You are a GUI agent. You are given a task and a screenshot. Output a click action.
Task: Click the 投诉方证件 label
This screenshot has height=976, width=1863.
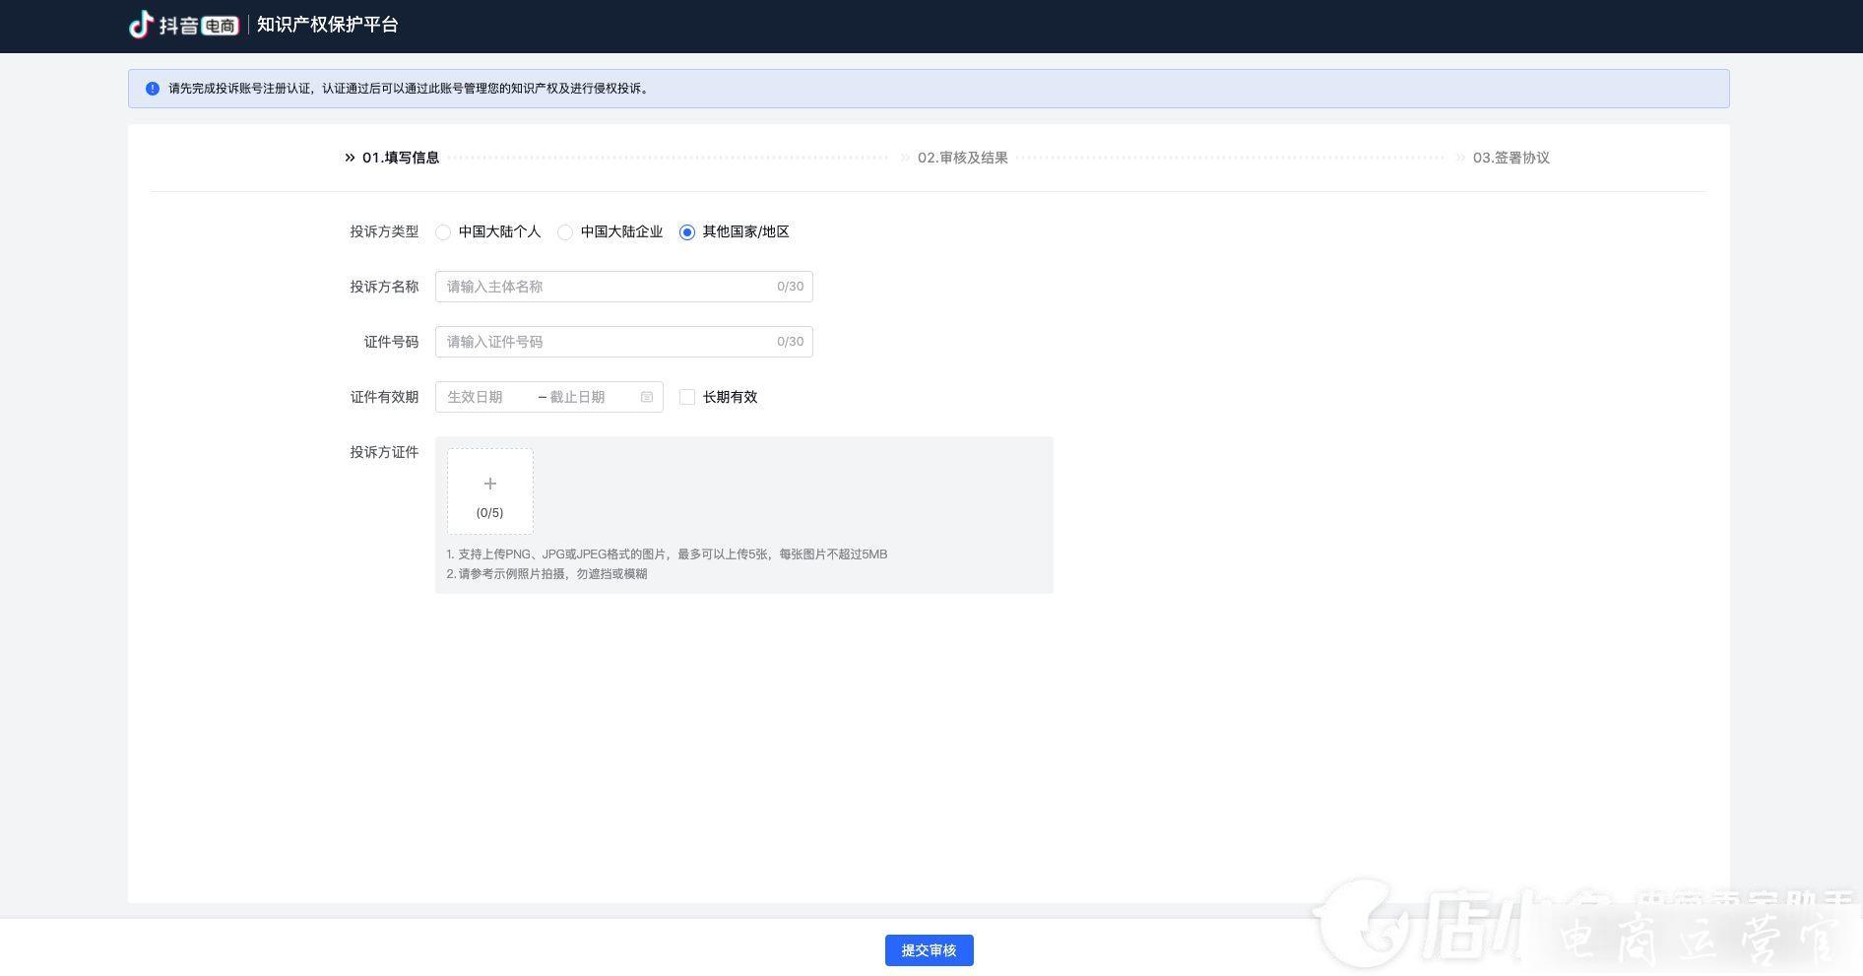[384, 452]
